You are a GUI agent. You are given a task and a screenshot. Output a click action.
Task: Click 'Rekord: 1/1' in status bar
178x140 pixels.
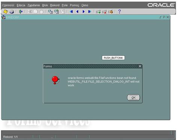(11, 137)
